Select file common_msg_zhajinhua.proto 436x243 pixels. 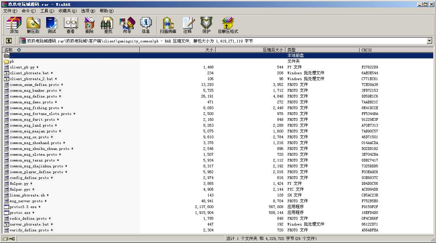tap(38, 166)
